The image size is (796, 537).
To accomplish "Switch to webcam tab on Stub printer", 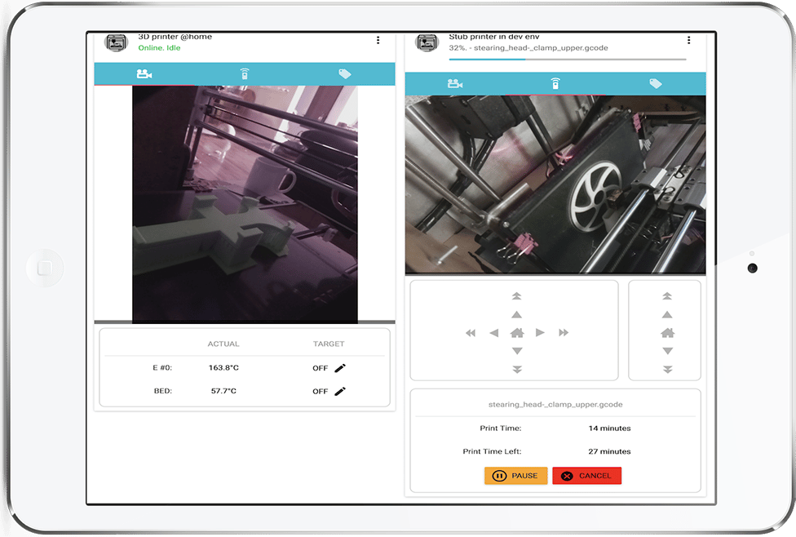I will coord(455,83).
